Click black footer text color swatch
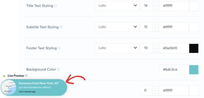Viewport: 204px width, 98px height. pos(194,48)
